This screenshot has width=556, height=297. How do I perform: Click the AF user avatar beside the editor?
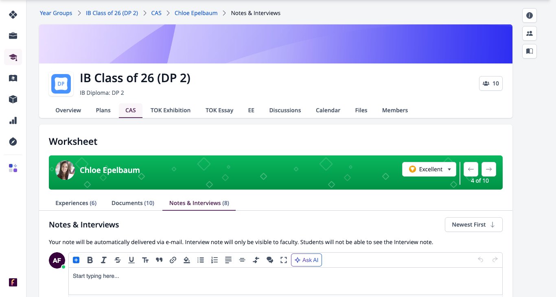[57, 260]
